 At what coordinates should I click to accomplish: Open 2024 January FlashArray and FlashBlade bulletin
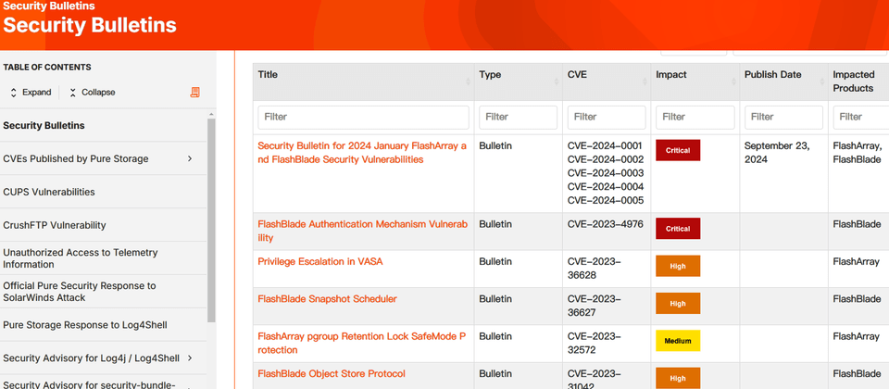click(362, 153)
